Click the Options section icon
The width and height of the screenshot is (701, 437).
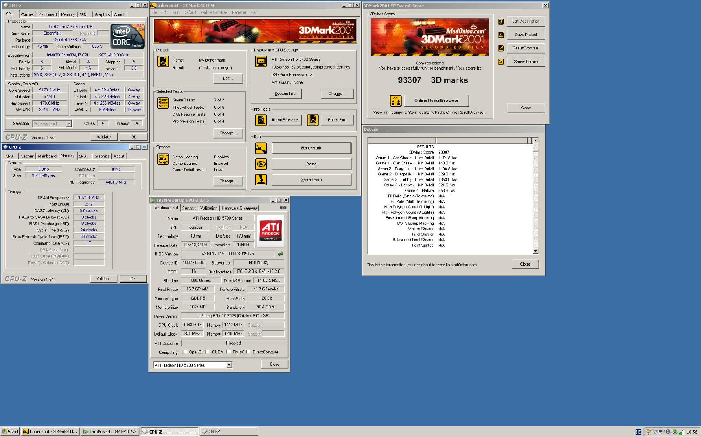(163, 159)
